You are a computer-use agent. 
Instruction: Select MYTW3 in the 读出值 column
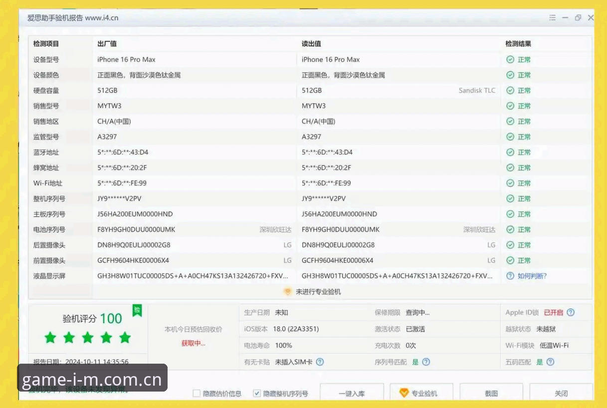click(x=314, y=106)
